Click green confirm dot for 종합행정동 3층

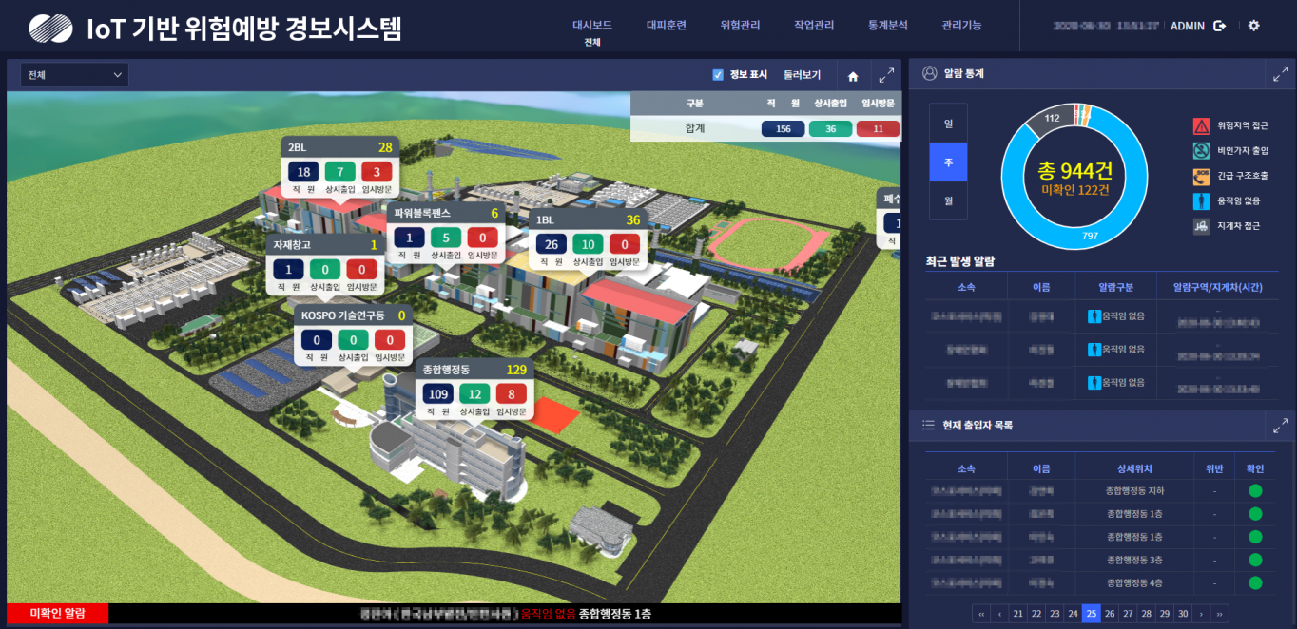(1255, 560)
